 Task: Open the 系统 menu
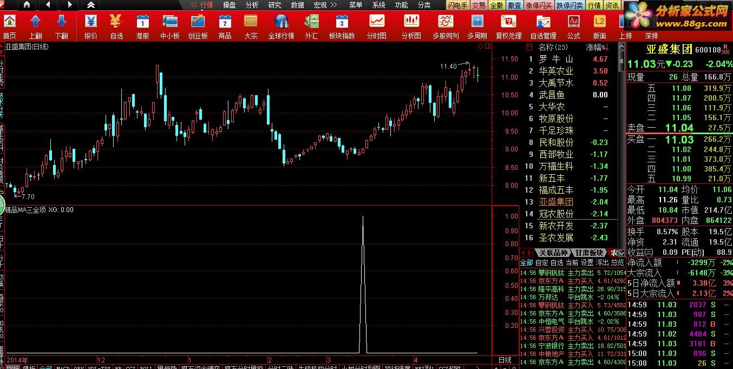coord(379,5)
